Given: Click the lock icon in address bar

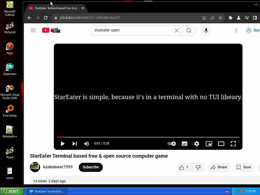Looking at the screenshot, I should [56, 18].
